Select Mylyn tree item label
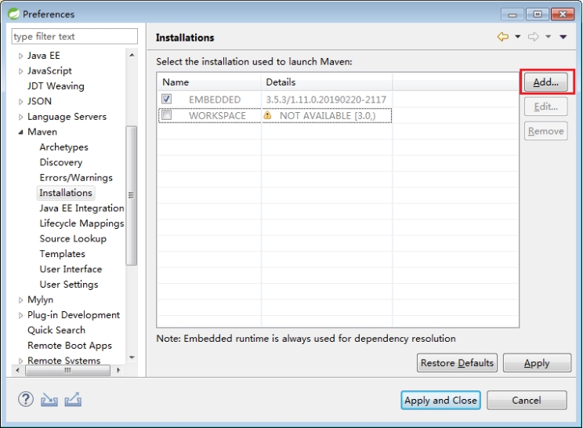The height and width of the screenshot is (428, 583). [40, 299]
